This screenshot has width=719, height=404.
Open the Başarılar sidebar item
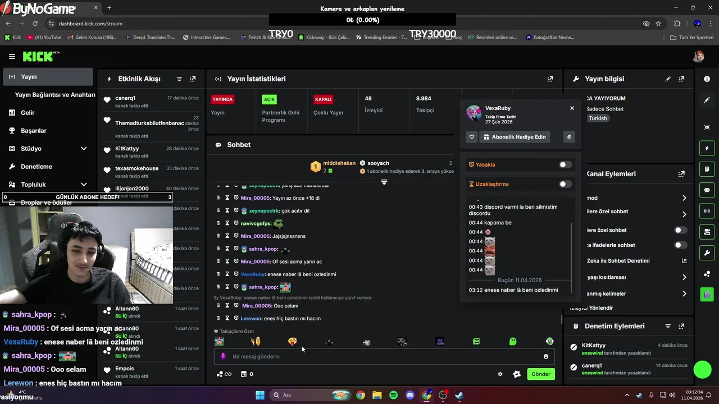pos(48,131)
